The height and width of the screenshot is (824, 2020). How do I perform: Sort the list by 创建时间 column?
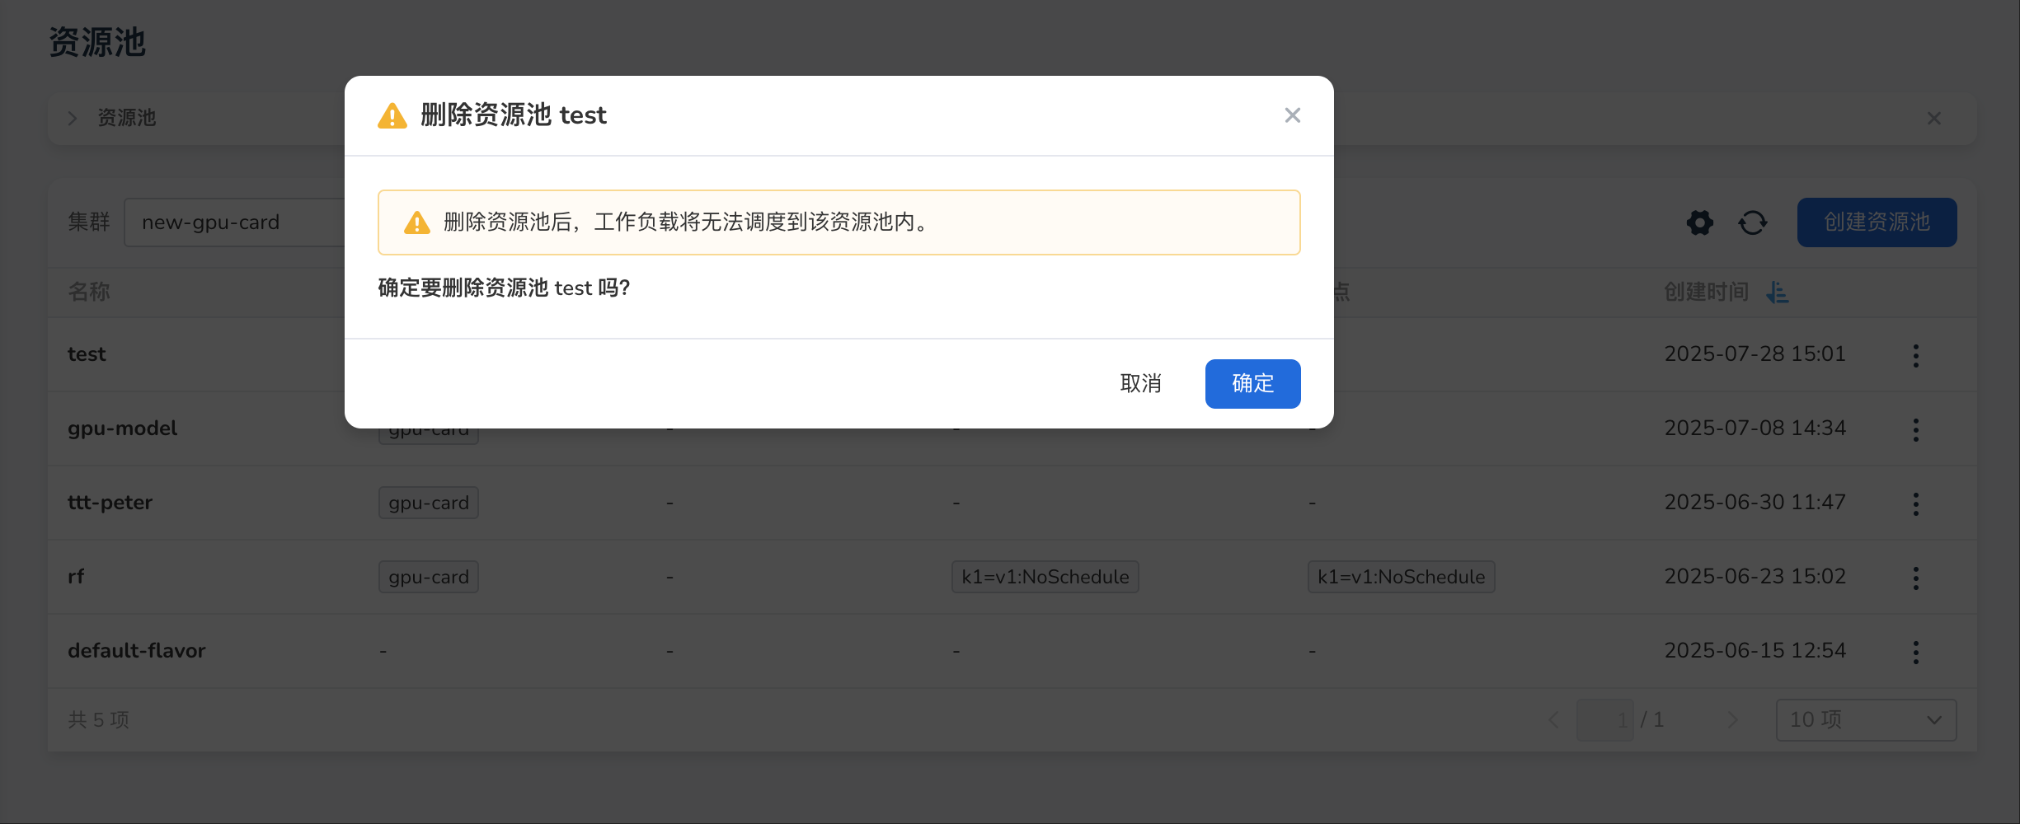(1778, 292)
